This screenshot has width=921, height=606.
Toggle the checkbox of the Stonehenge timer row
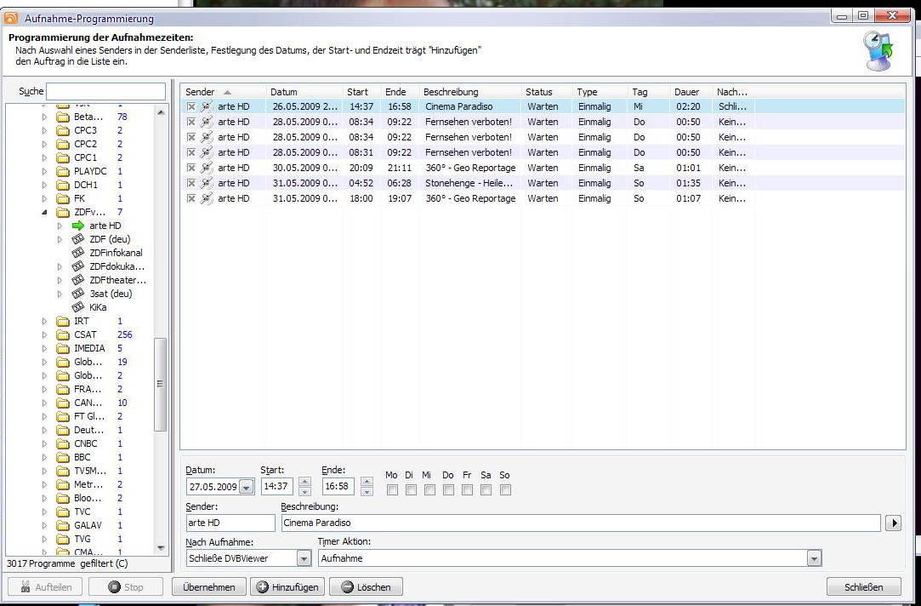pyautogui.click(x=191, y=184)
